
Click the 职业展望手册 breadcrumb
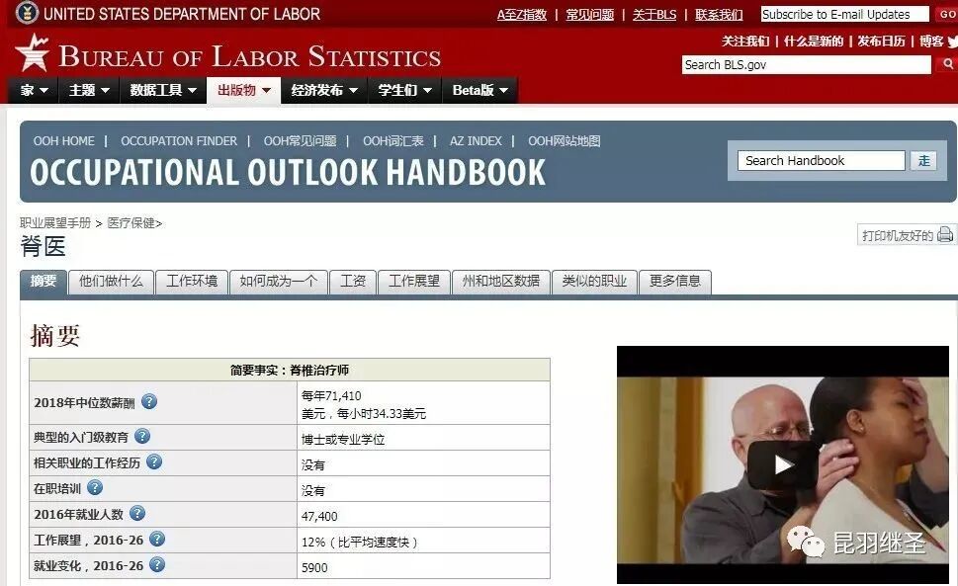pyautogui.click(x=55, y=222)
